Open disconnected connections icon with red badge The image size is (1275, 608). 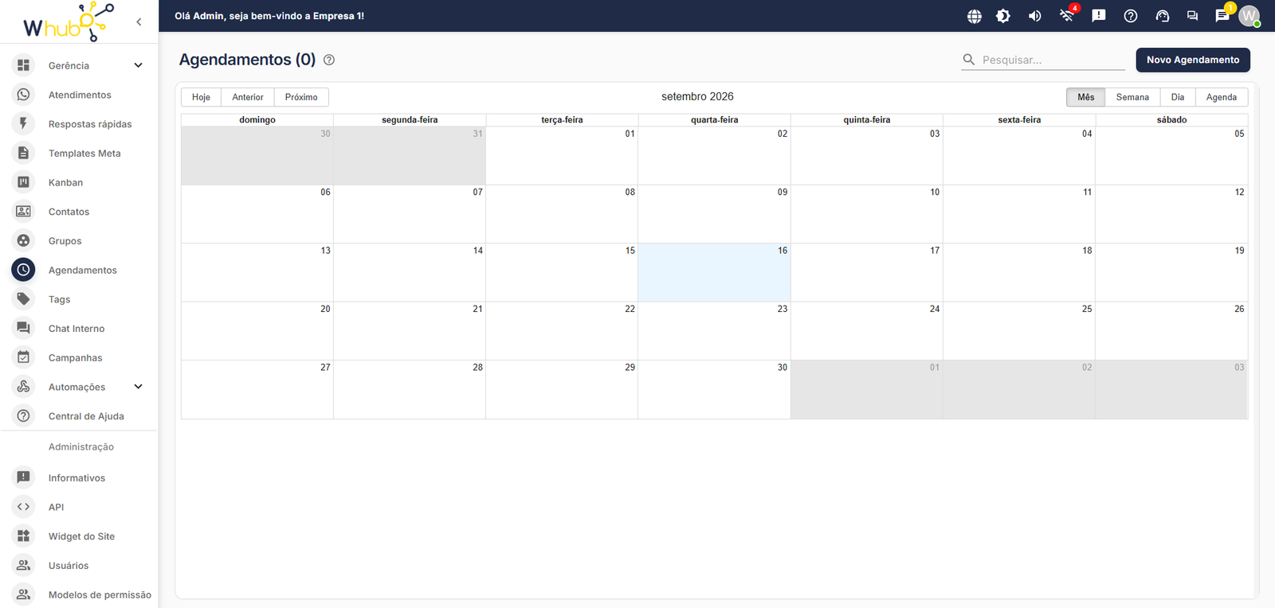1067,15
